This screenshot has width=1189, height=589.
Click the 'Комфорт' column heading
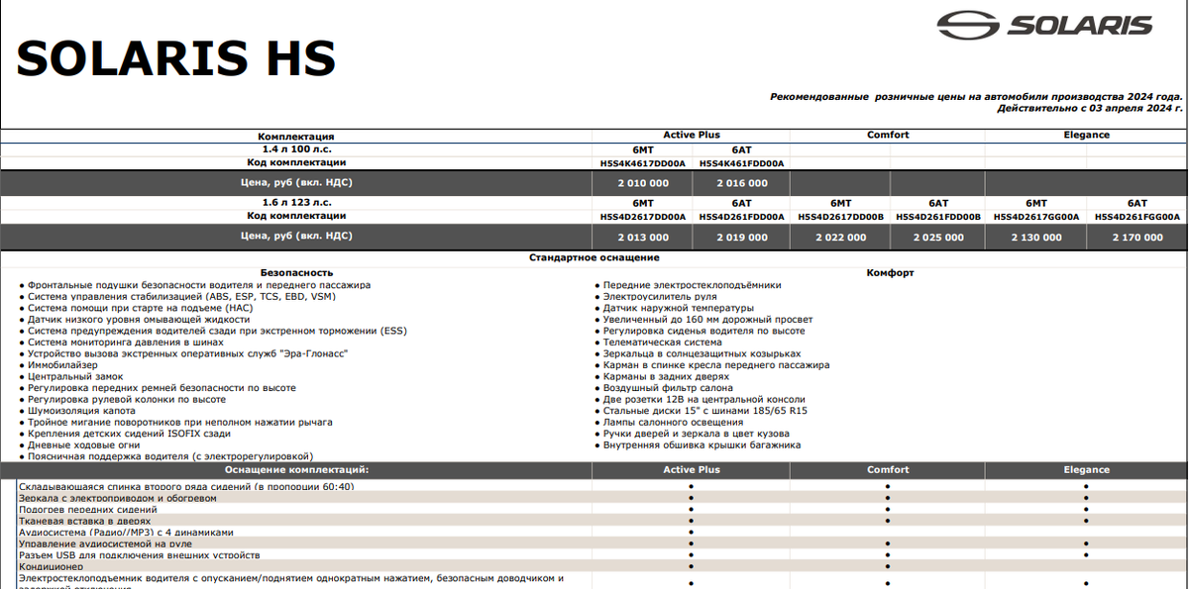point(890,272)
